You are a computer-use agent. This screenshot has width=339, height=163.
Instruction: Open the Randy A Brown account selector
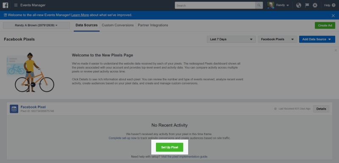(36, 25)
